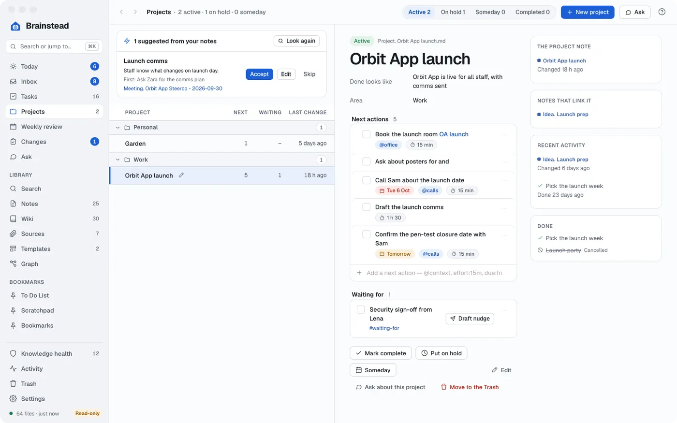Screen dimensions: 677x423
Task: Check off Book the launch room
Action: [367, 134]
